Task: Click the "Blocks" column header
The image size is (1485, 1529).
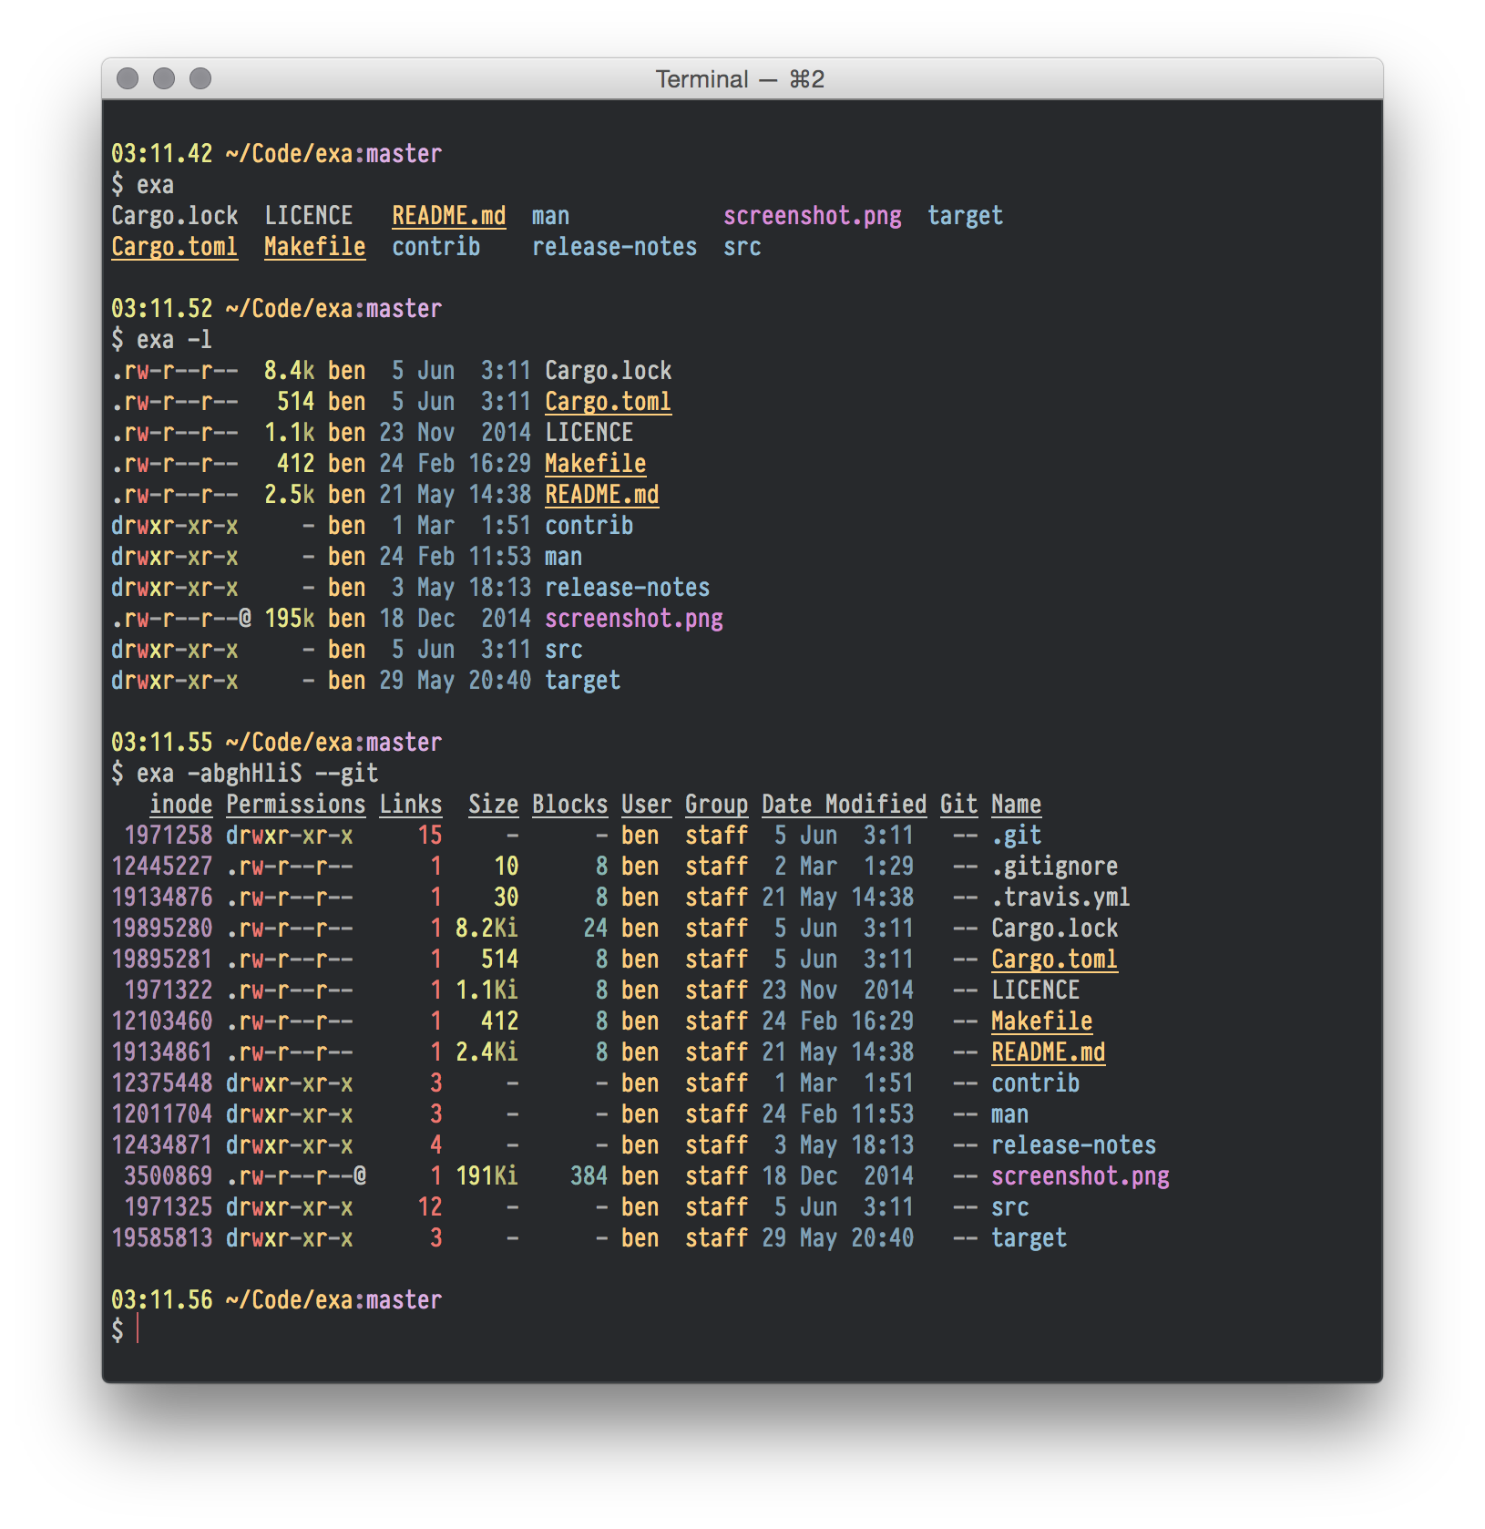Action: pyautogui.click(x=569, y=805)
